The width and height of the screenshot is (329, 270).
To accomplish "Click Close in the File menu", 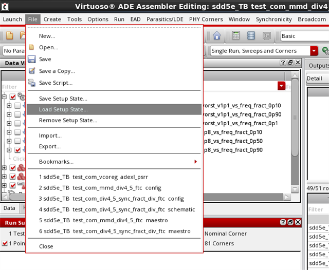I will [x=114, y=246].
